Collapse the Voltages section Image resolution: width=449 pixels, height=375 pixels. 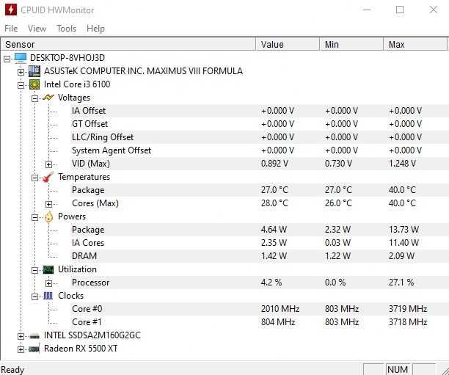[x=34, y=98]
